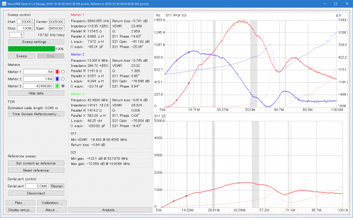Open the red Marker 1 color swatch
This screenshot has width=353, height=218.
pos(57,72)
